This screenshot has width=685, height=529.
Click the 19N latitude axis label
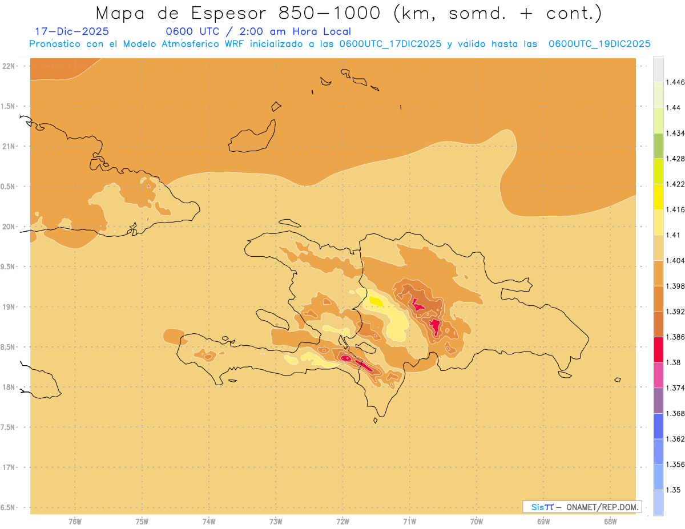[9, 306]
